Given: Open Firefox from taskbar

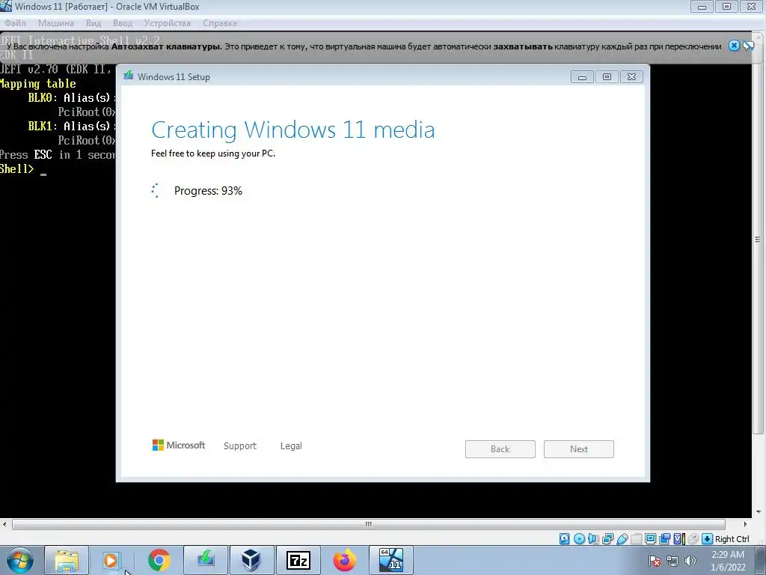Looking at the screenshot, I should (344, 560).
